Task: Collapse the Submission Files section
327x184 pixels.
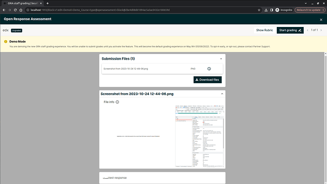Action: coord(221,59)
